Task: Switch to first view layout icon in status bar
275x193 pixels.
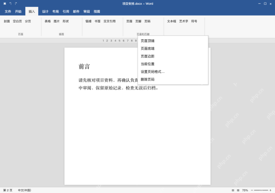Action: 233,190
